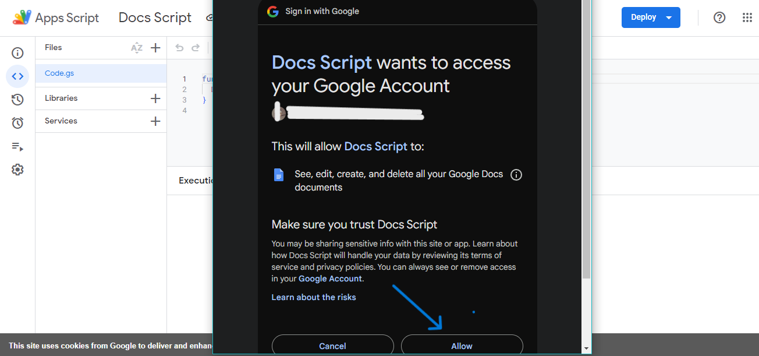Viewport: 759px width, 356px height.
Task: Open the Deploy dropdown button
Action: (651, 17)
